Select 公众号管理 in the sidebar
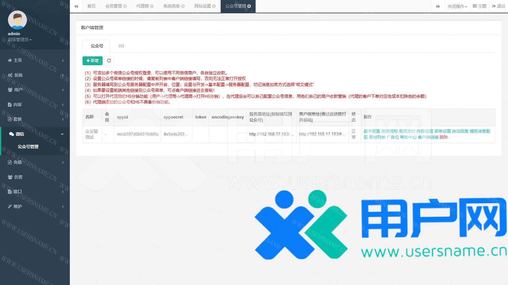Screen dimensions: 508x285 point(28,147)
